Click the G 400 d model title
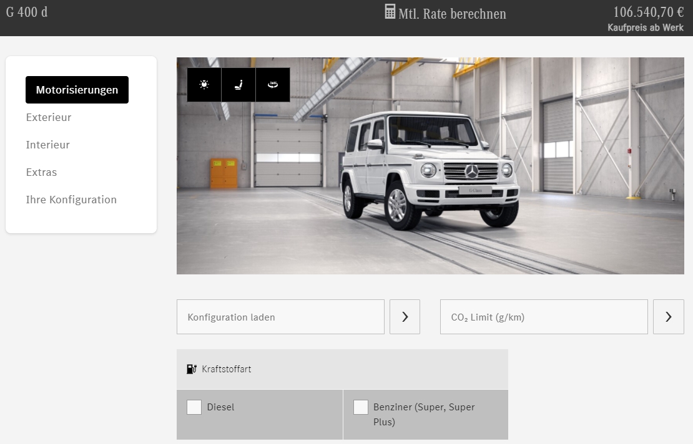 (27, 12)
